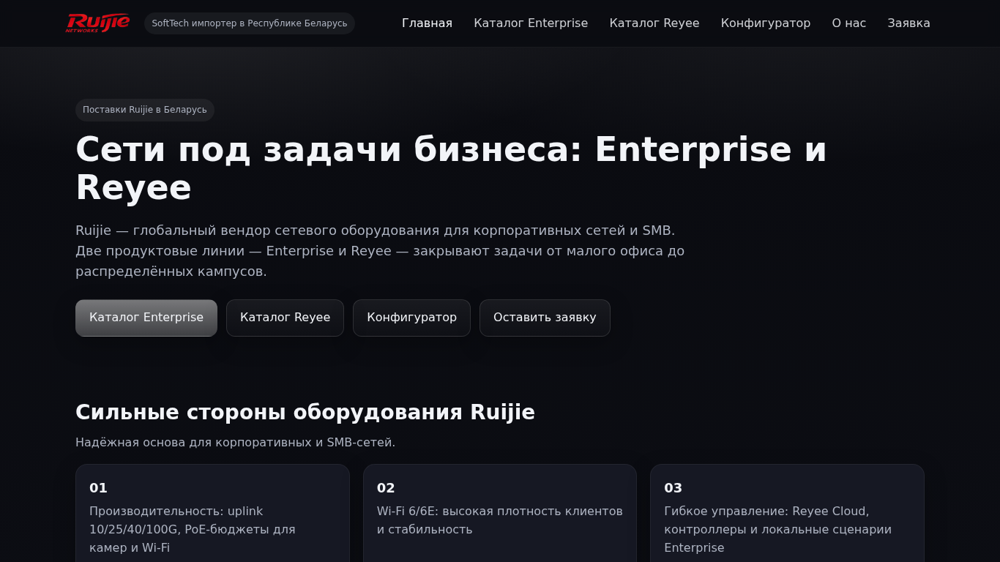Open the О нас menu item
The height and width of the screenshot is (562, 1000).
(x=849, y=23)
